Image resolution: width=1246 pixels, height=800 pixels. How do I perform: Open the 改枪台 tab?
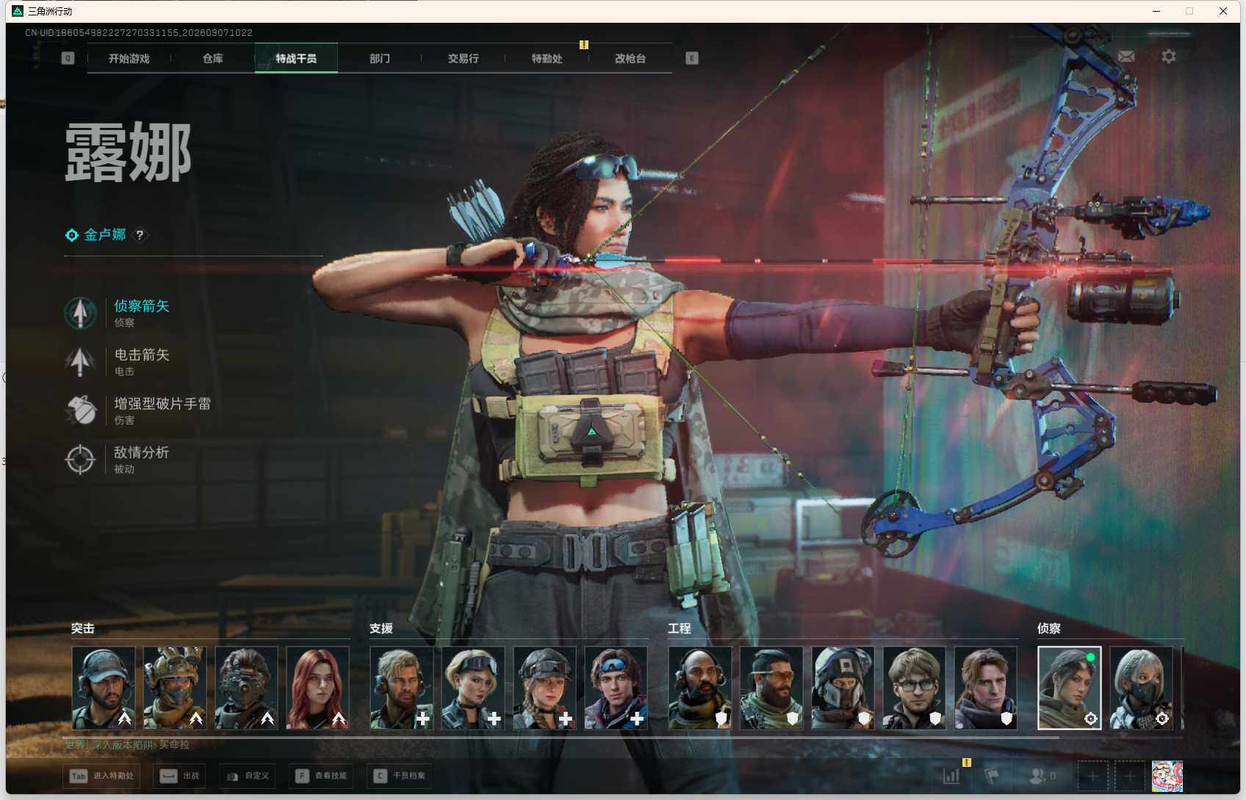[x=630, y=59]
